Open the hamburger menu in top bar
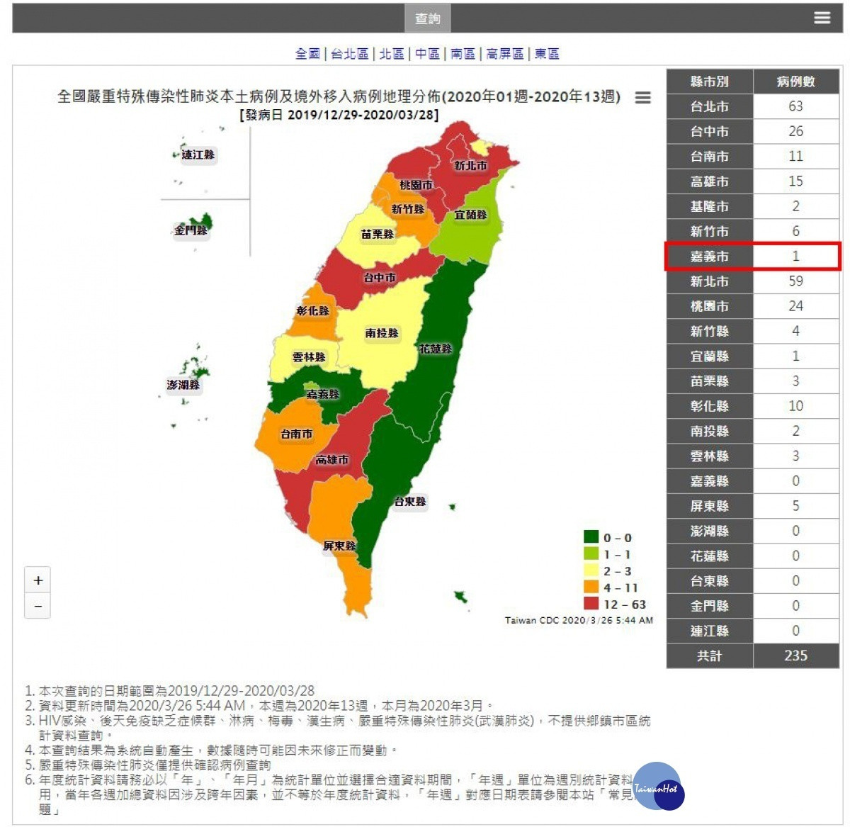The image size is (850, 827). point(822,18)
